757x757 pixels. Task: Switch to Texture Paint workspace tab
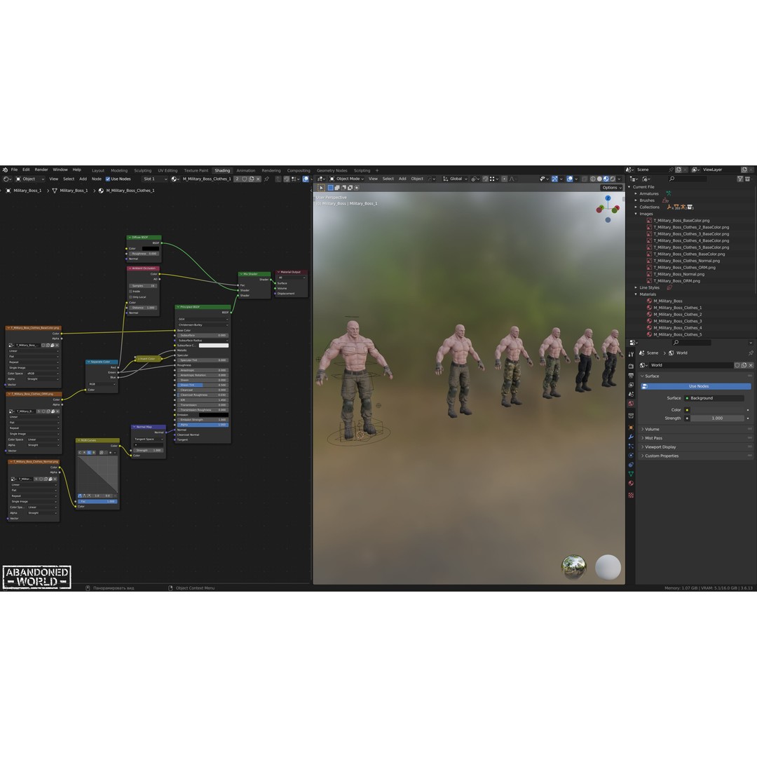pyautogui.click(x=196, y=170)
